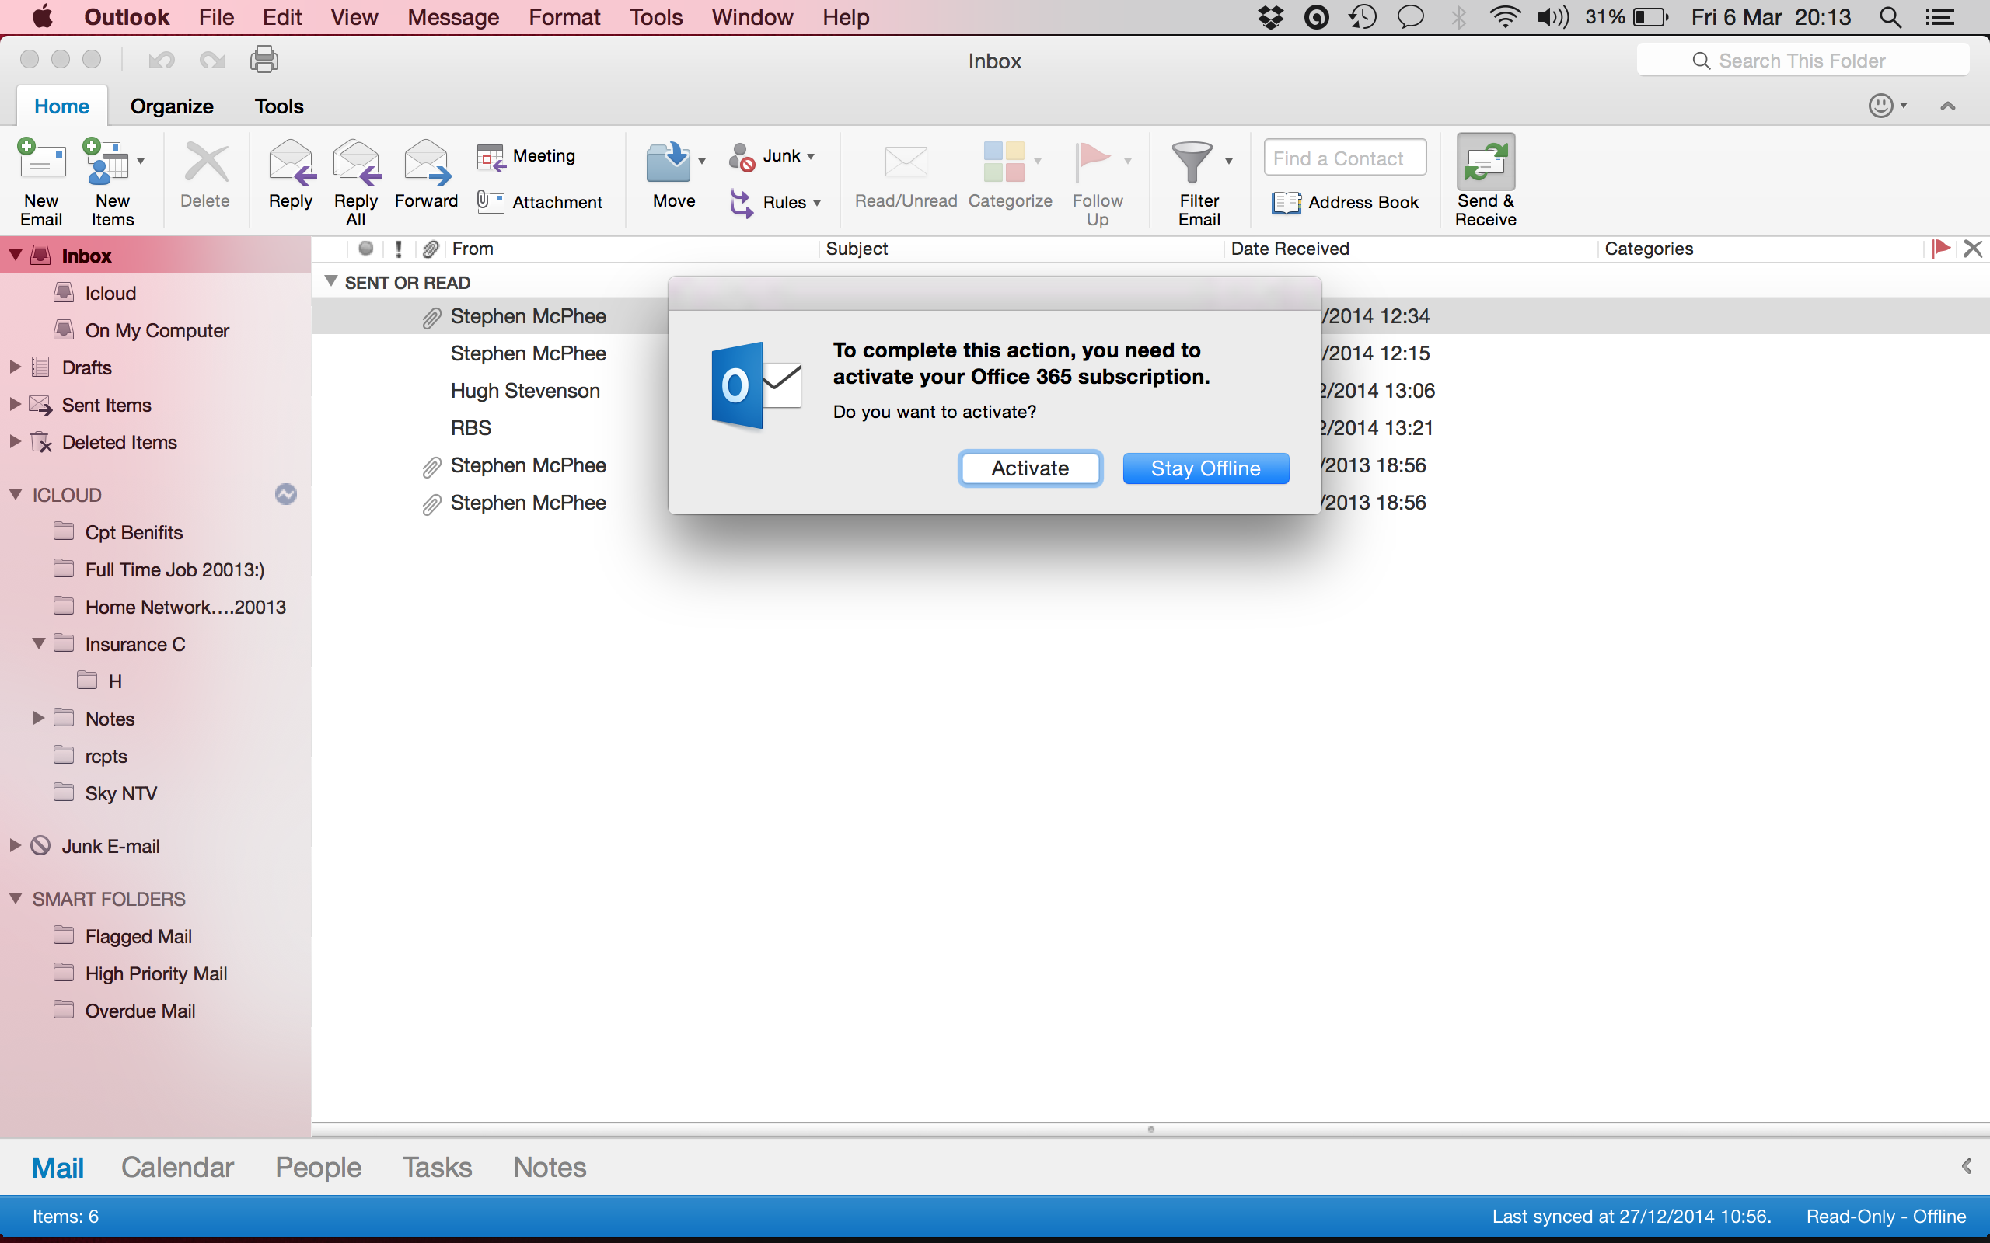Image resolution: width=1990 pixels, height=1243 pixels.
Task: Expand the Sent Items folder
Action: point(14,404)
